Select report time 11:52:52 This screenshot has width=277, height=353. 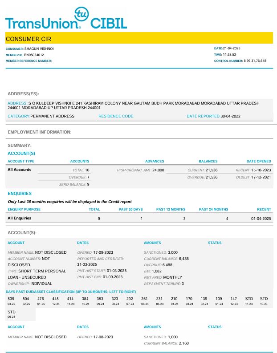coord(229,54)
